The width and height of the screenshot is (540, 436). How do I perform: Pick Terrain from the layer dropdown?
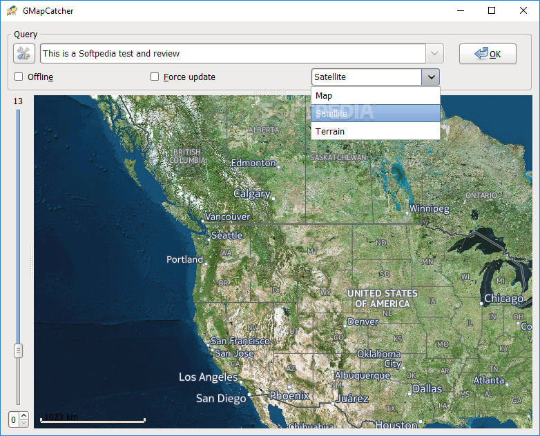376,132
